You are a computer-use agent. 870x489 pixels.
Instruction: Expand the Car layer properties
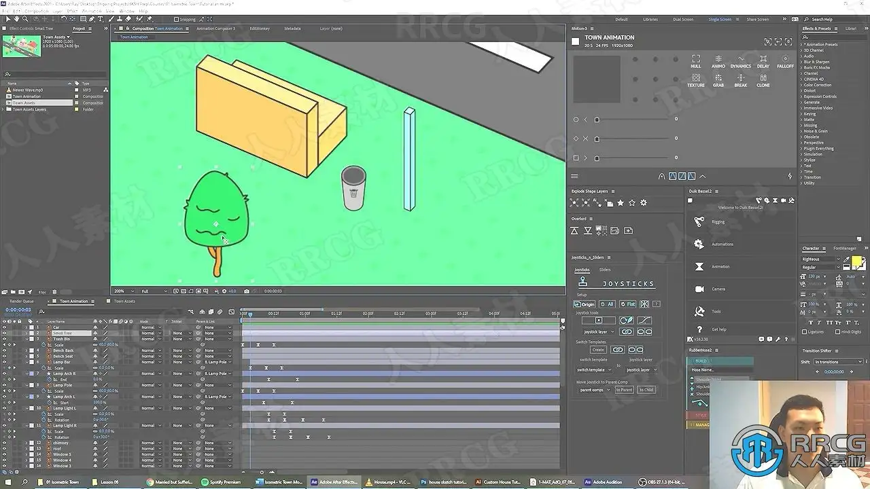tap(27, 327)
